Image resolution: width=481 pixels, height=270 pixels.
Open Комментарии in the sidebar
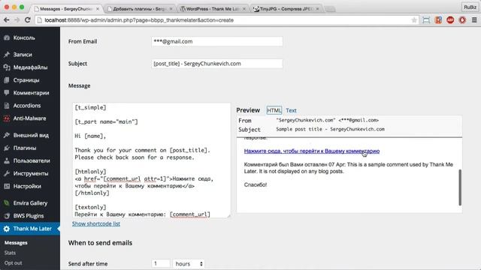(30, 93)
